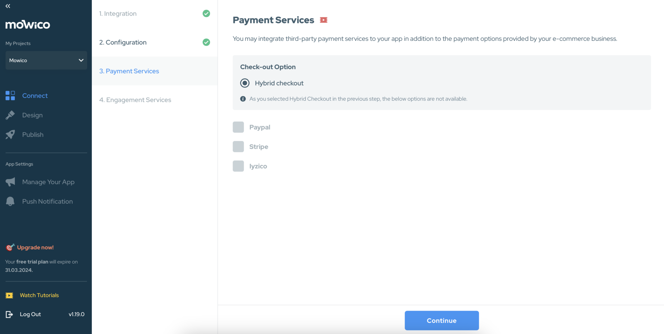This screenshot has width=664, height=334.
Task: Click the Publish rocket icon
Action: tap(10, 134)
